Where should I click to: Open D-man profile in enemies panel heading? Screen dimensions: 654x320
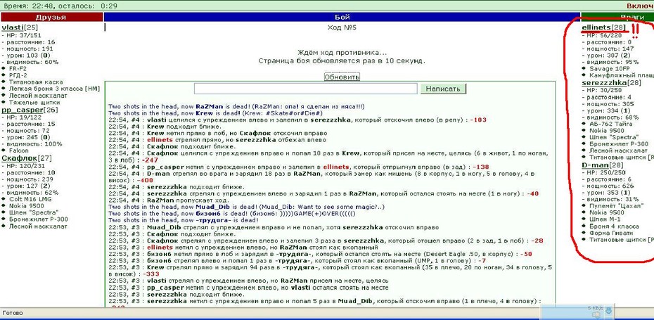pos(595,165)
